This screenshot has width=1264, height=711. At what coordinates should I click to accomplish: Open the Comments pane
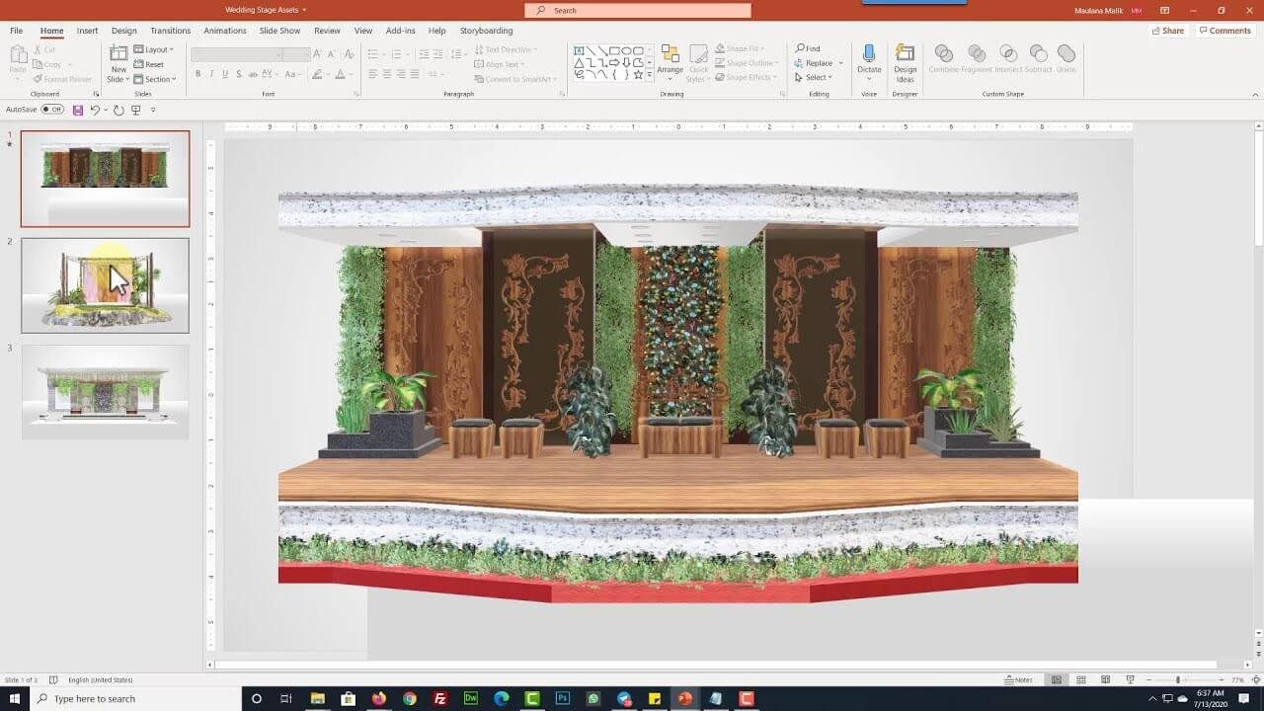pyautogui.click(x=1224, y=31)
